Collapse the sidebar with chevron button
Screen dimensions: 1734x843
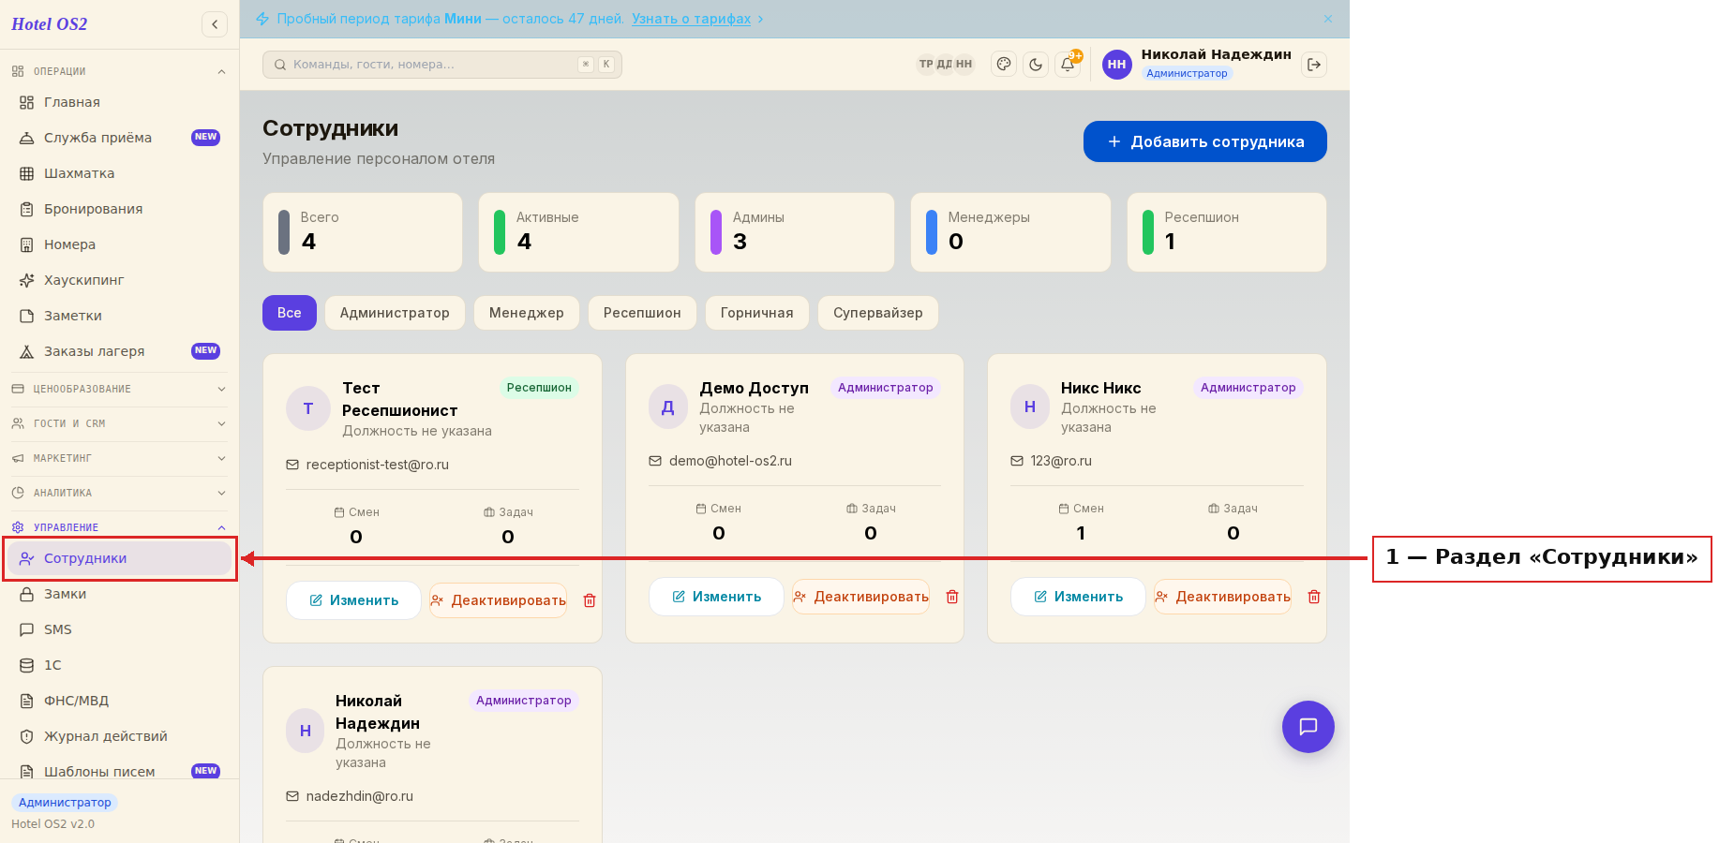coord(215,24)
